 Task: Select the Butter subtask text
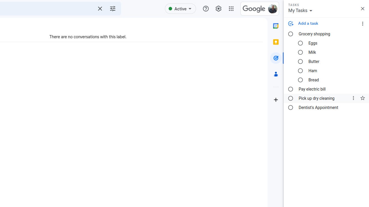314,62
